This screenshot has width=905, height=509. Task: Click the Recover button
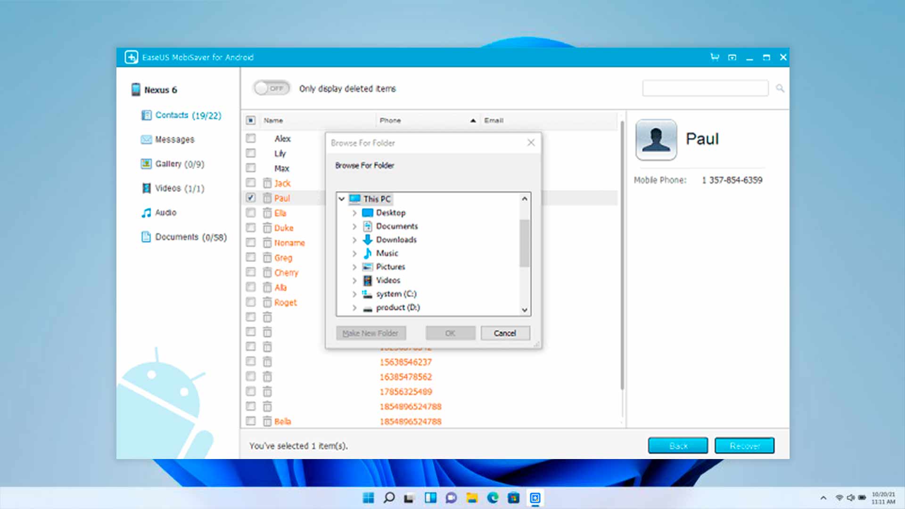[744, 445]
